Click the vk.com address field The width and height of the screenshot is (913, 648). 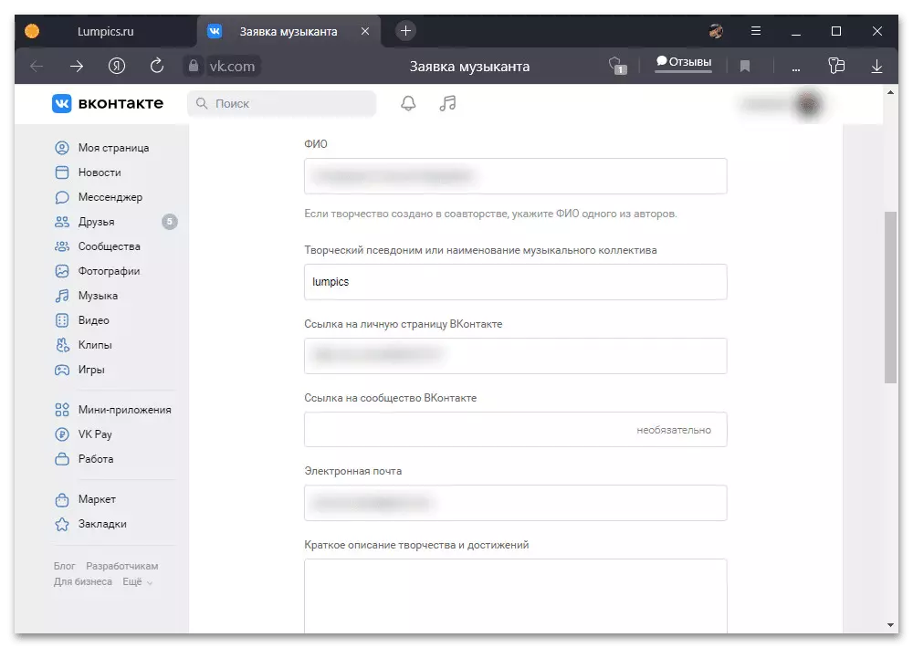[232, 66]
